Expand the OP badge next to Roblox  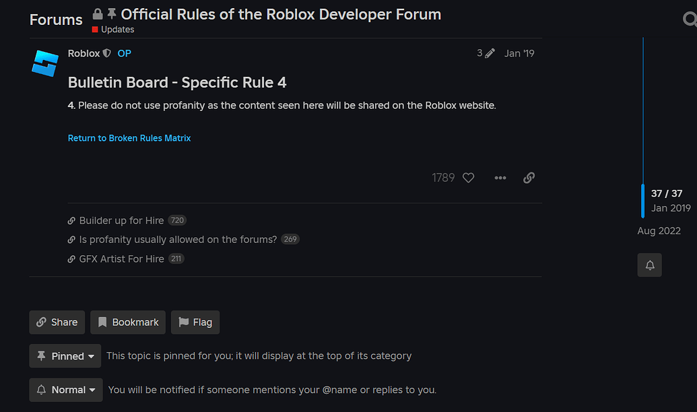(x=124, y=53)
